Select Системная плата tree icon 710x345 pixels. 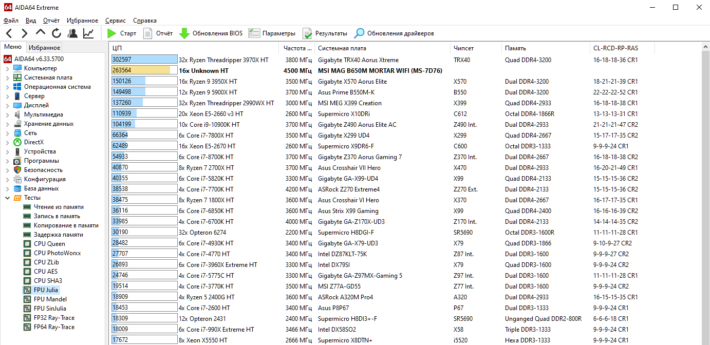coord(17,78)
